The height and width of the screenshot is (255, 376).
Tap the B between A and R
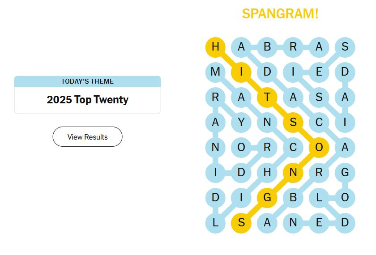tap(267, 47)
